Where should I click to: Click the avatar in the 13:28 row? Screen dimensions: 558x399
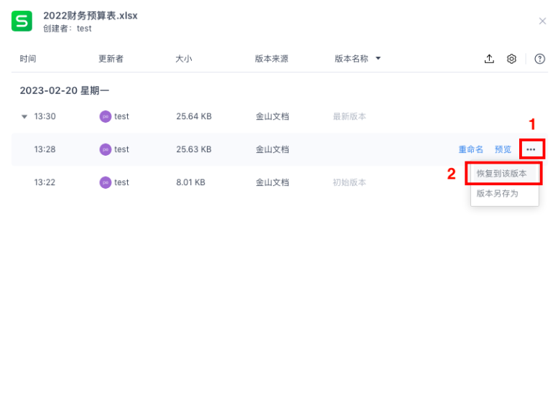pos(106,149)
